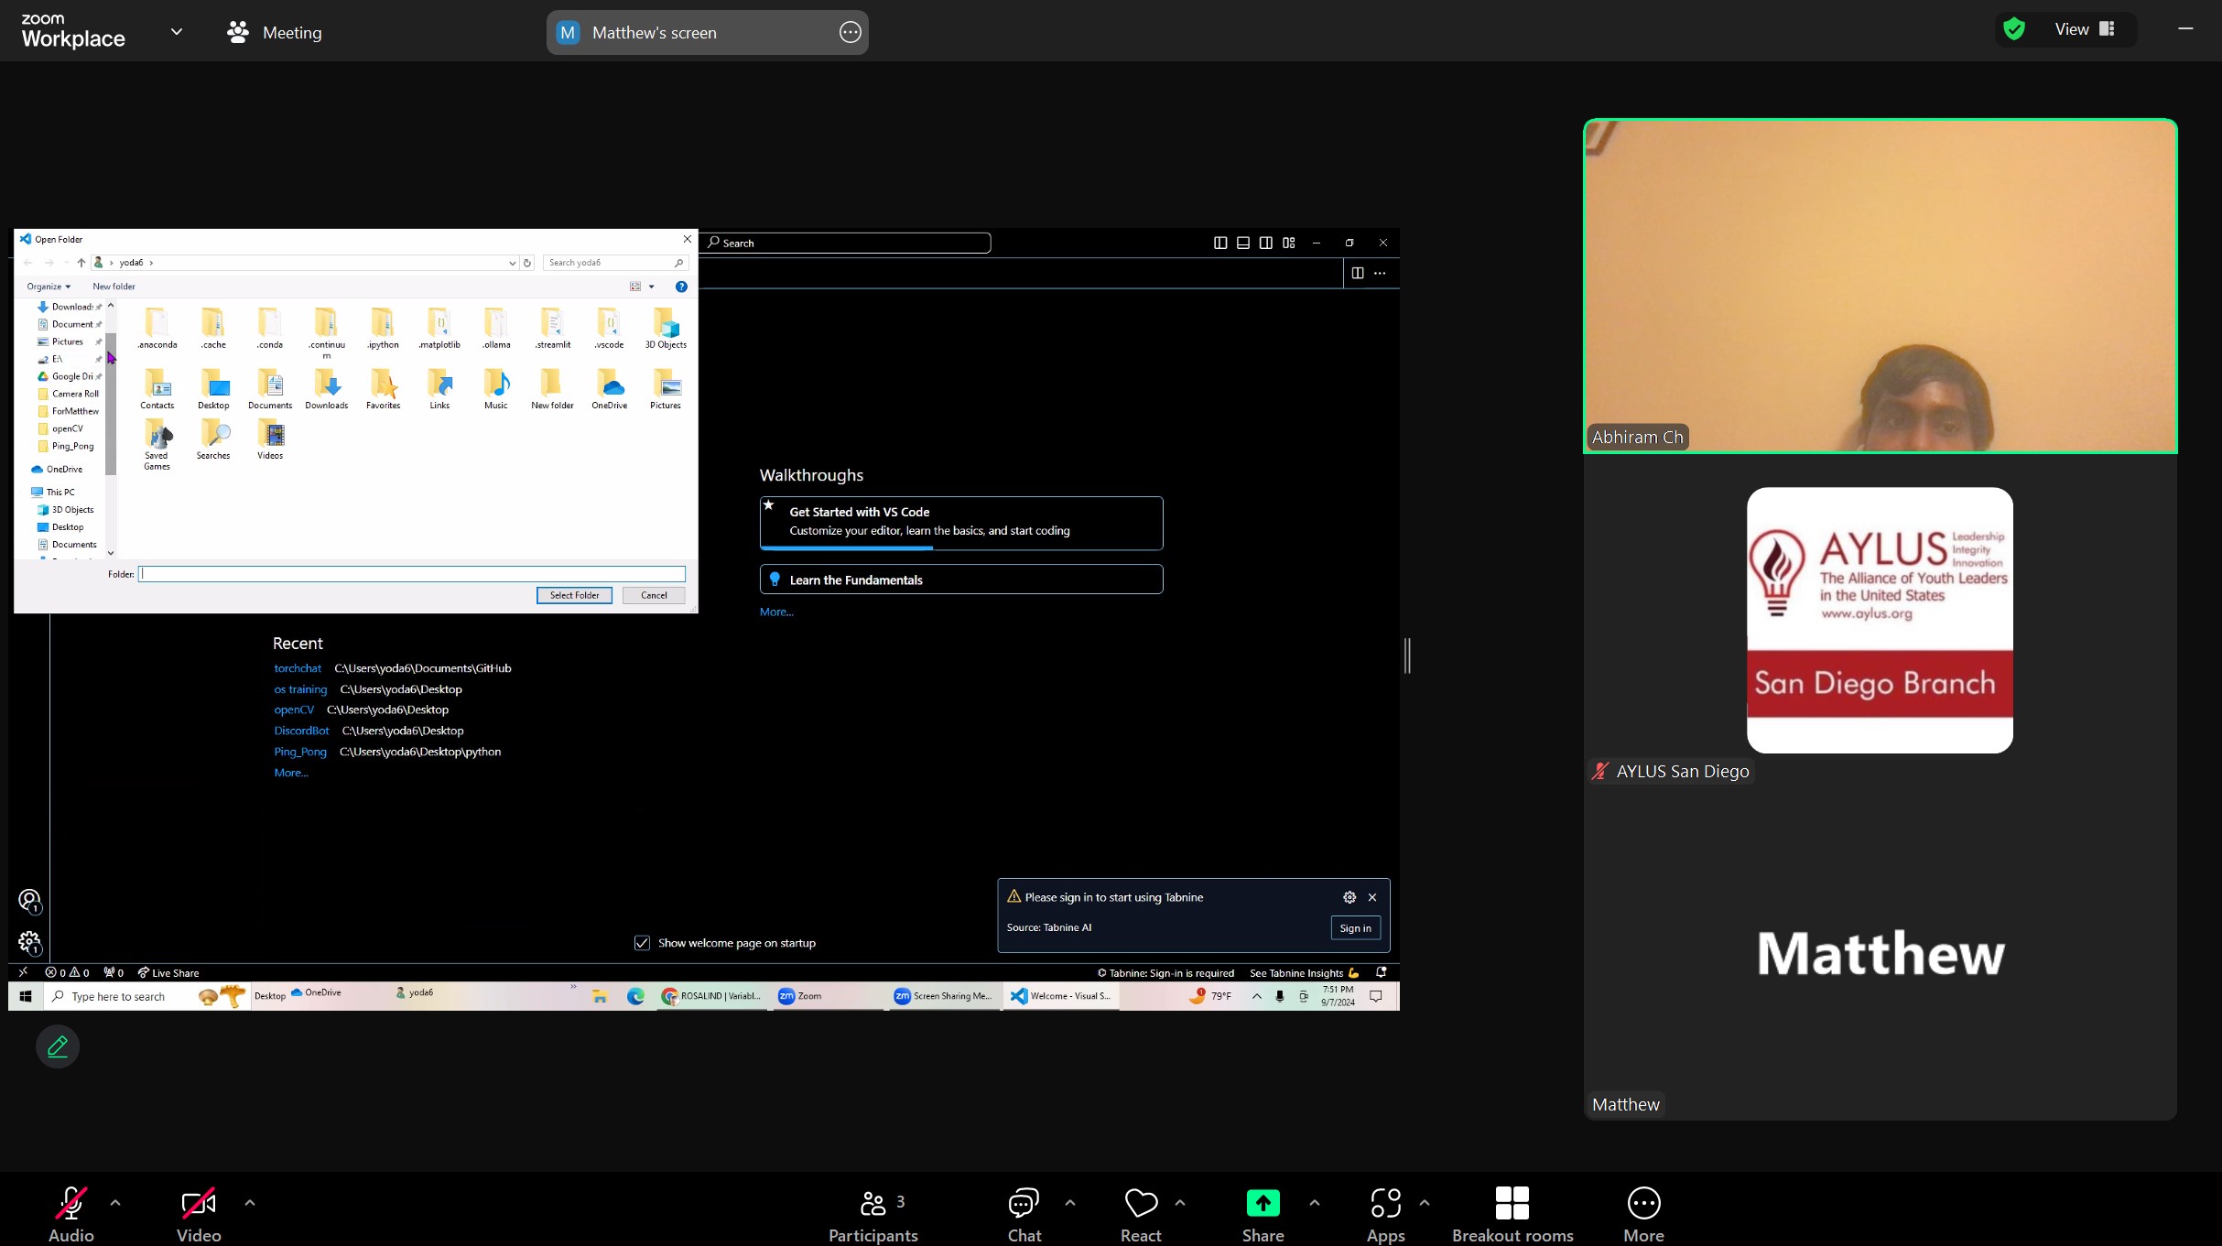Open the React heart icon
The height and width of the screenshot is (1246, 2222).
click(x=1141, y=1203)
